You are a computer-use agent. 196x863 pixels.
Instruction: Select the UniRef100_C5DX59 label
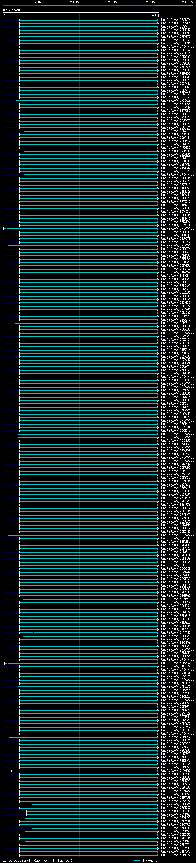(176, 835)
